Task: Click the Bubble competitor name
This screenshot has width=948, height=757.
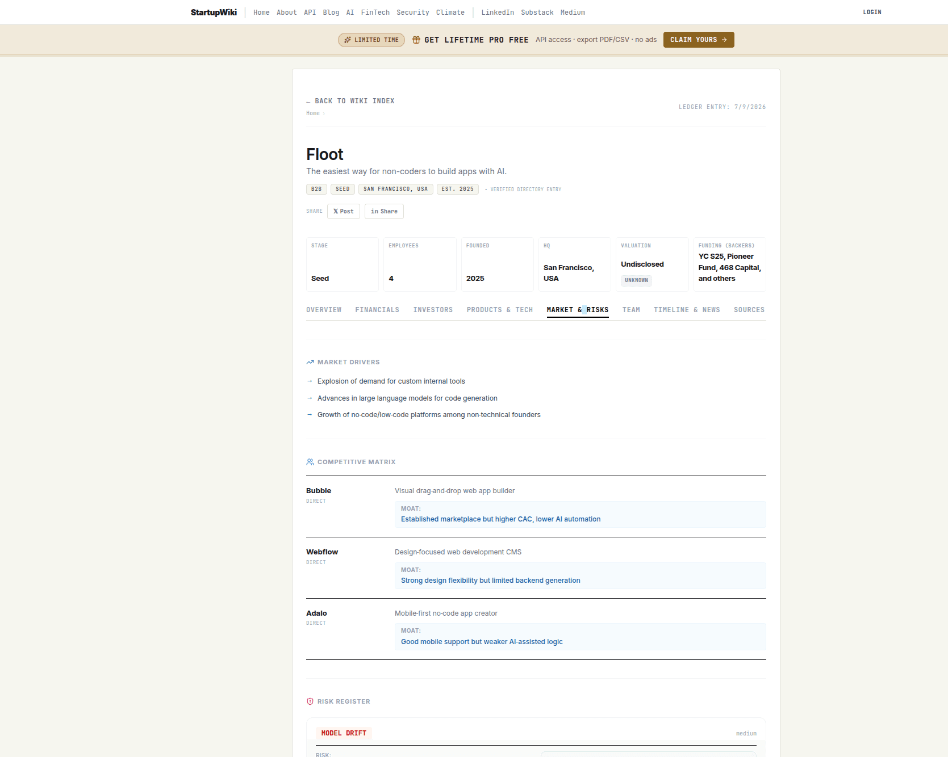Action: [x=319, y=491]
